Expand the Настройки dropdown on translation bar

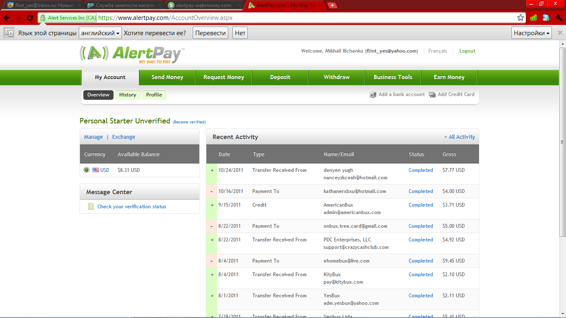532,33
